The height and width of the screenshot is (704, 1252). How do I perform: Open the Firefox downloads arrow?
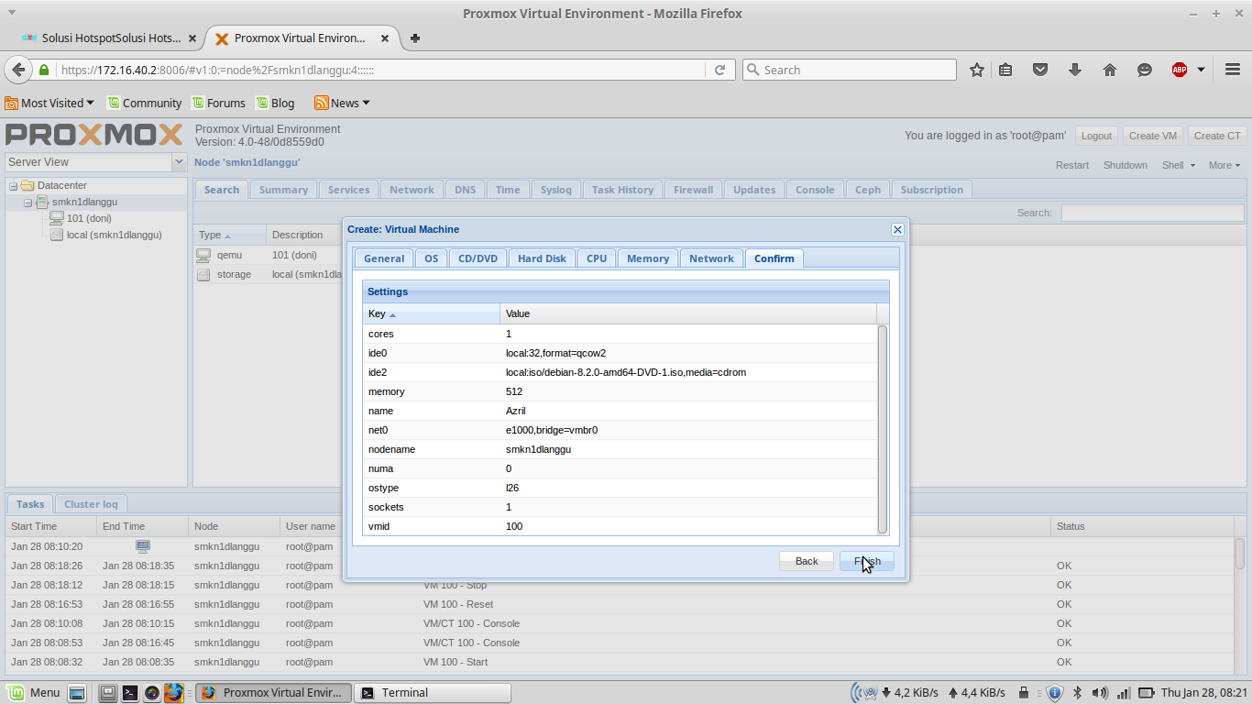click(x=1075, y=70)
